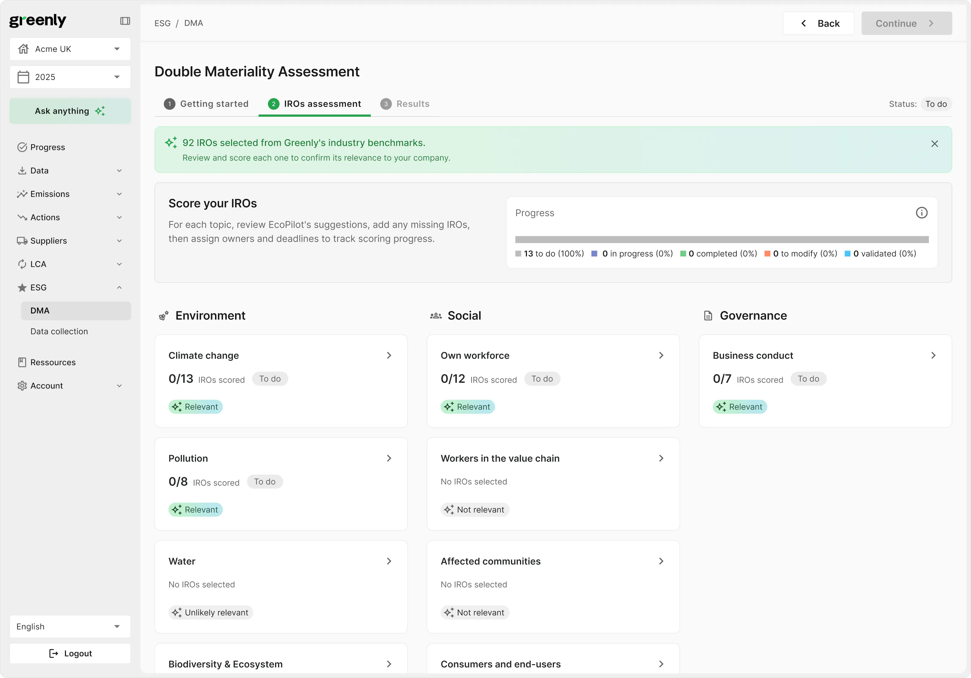
Task: Click the blue 'validated' legend swatch
Action: coord(847,253)
